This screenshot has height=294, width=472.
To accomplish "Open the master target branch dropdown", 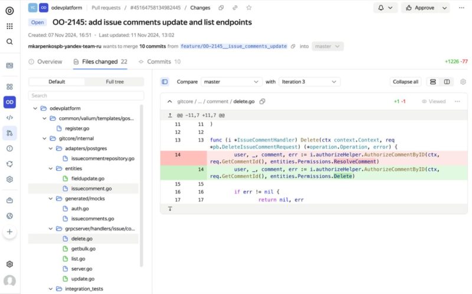I will (x=327, y=47).
